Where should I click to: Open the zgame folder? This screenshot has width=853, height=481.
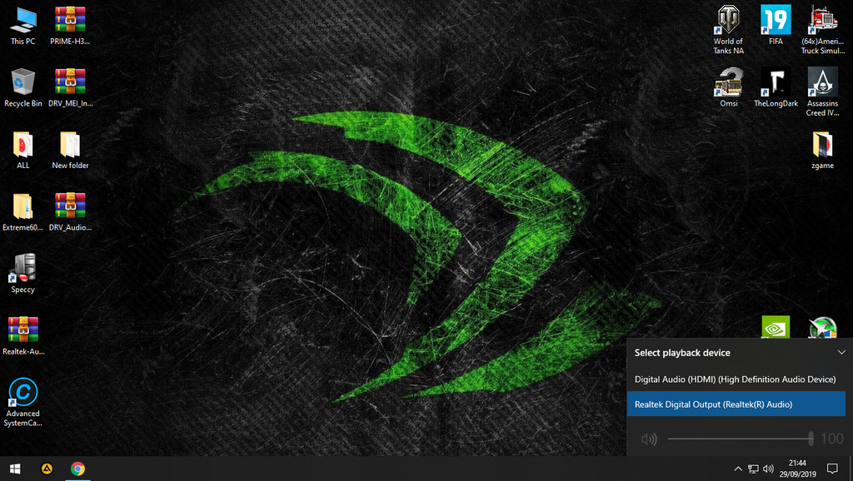[x=822, y=150]
